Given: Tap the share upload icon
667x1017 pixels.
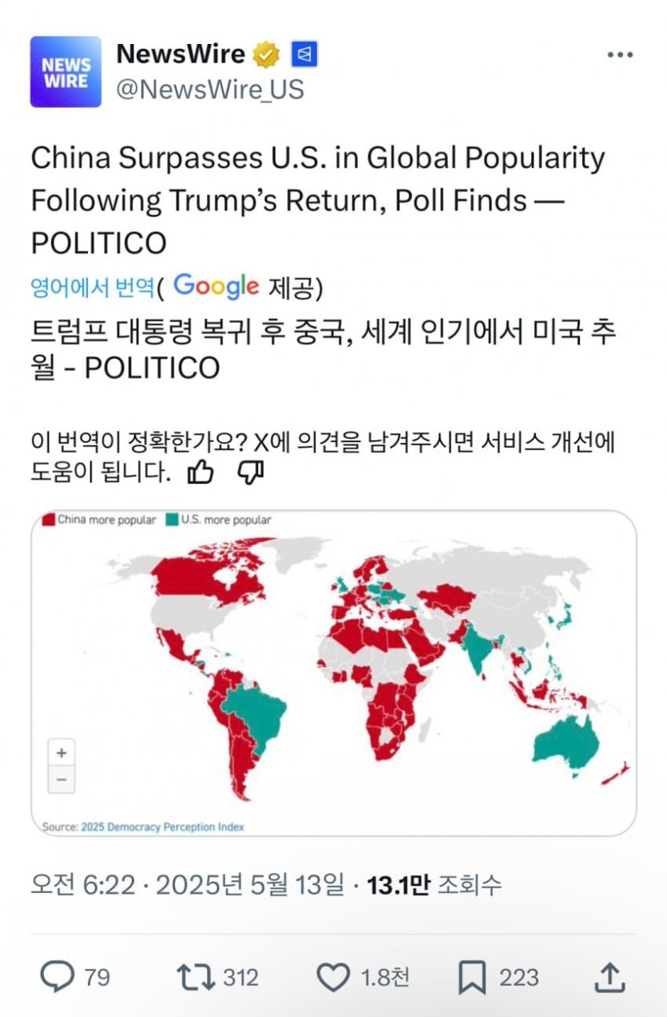Looking at the screenshot, I should [609, 977].
